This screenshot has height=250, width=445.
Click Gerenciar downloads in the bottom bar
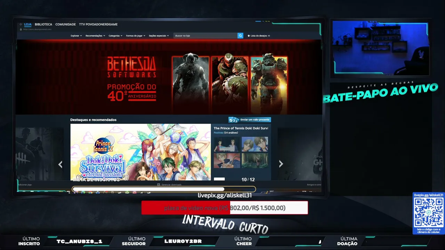click(171, 185)
